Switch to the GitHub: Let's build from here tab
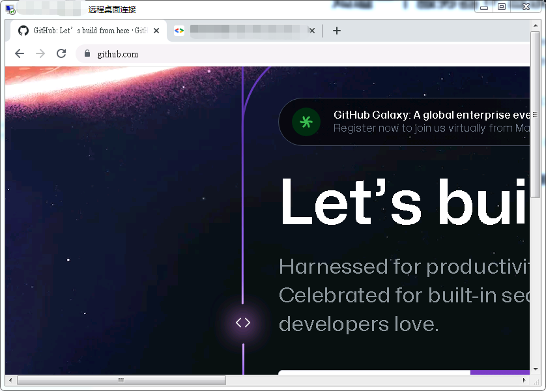 coord(89,31)
